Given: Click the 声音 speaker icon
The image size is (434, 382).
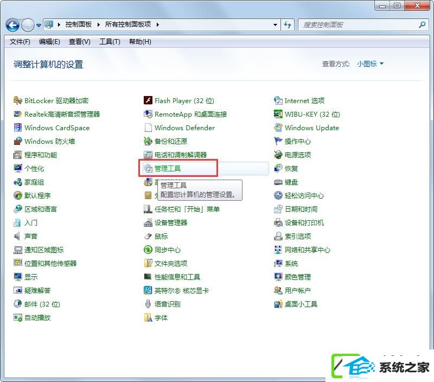Looking at the screenshot, I should (17, 237).
